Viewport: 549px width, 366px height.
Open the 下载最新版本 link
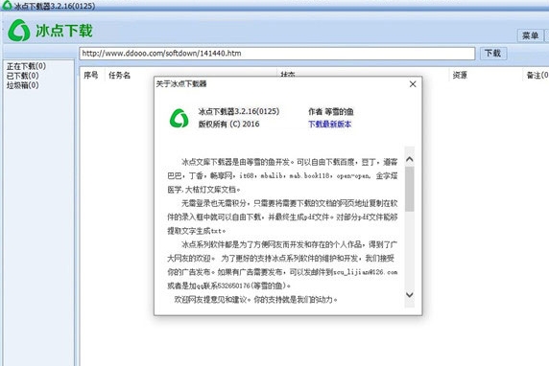330,125
